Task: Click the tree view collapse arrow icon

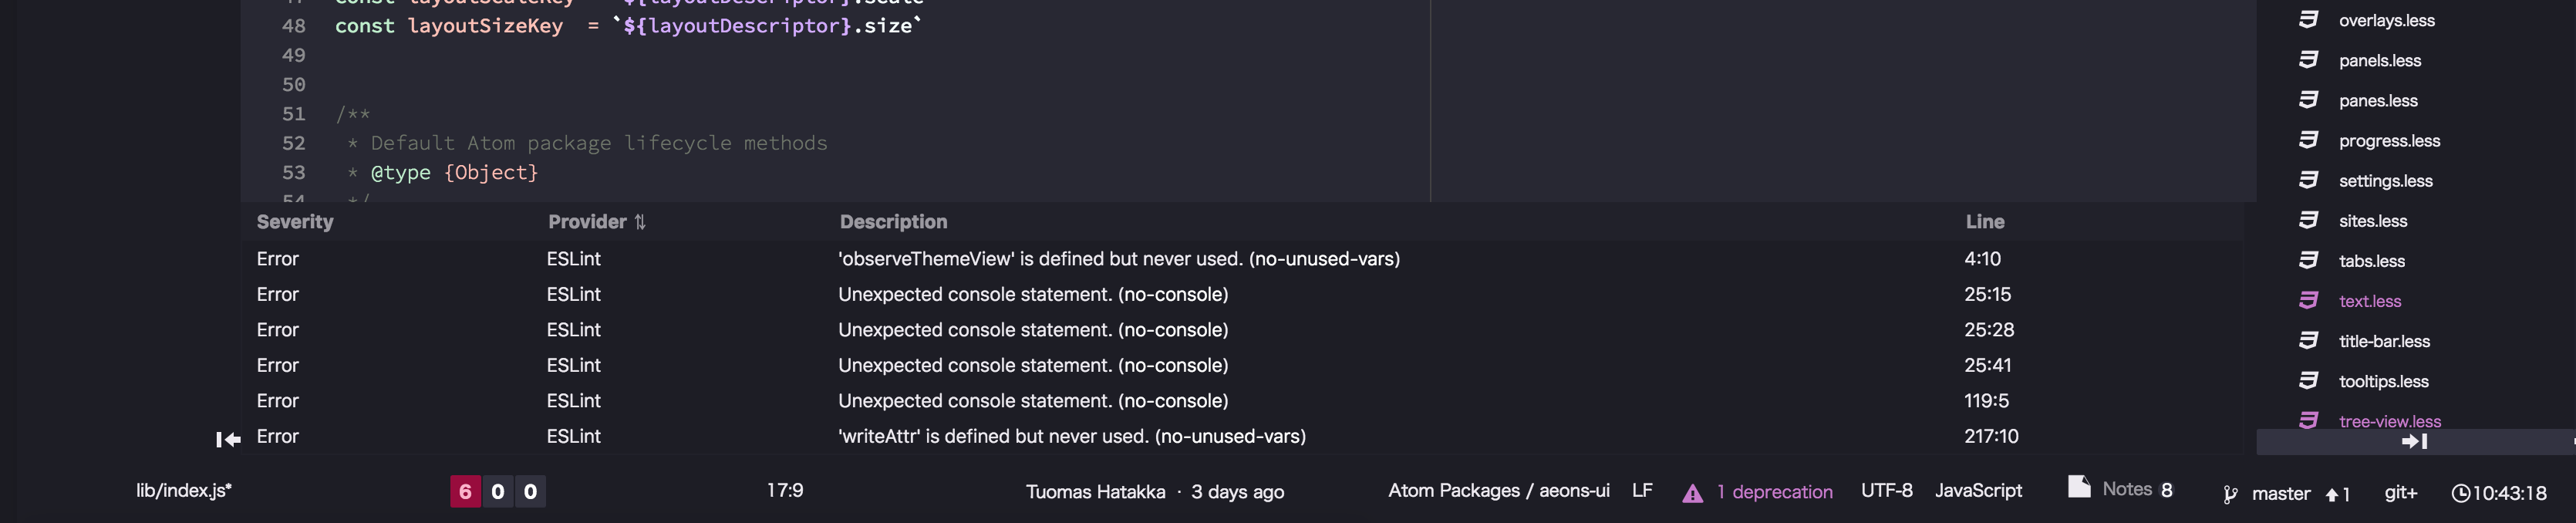Action: tap(2414, 441)
